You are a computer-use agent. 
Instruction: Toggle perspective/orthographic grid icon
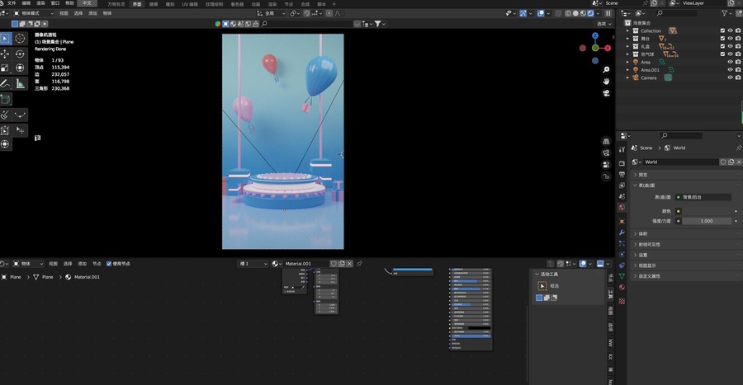pos(606,142)
